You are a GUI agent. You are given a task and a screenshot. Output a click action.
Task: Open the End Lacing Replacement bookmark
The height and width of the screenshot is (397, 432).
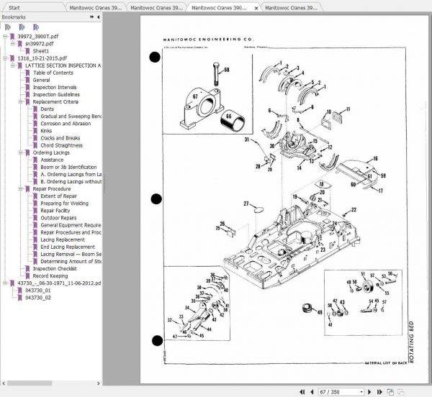[68, 247]
